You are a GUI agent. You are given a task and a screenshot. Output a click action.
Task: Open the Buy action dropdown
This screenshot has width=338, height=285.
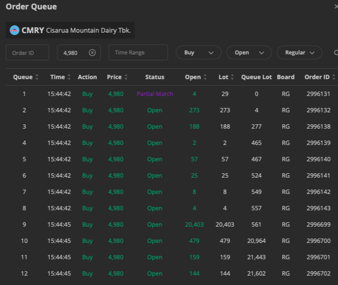[198, 52]
